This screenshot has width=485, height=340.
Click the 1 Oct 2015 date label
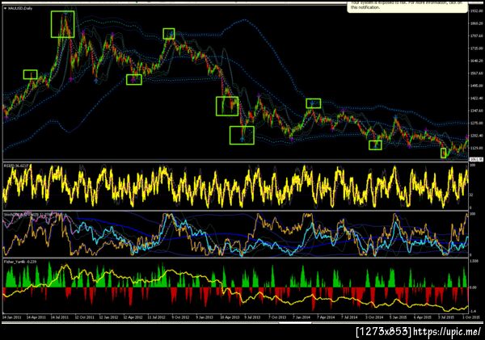click(x=471, y=317)
